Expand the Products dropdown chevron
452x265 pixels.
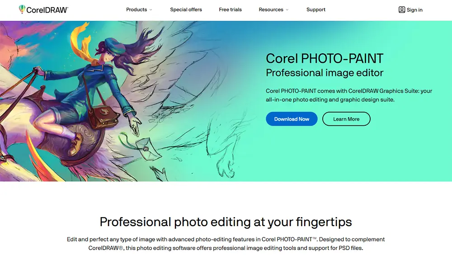tap(151, 10)
